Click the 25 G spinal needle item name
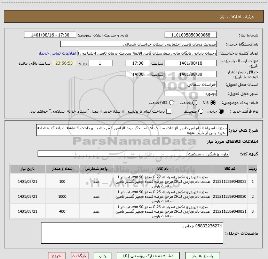The width and height of the screenshot is (268, 259). pos(163,196)
